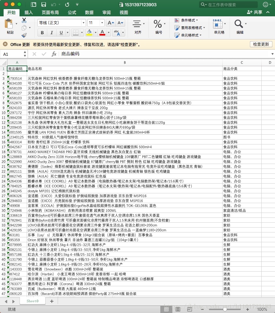Click the phonetic guide abc icon

(x=117, y=33)
